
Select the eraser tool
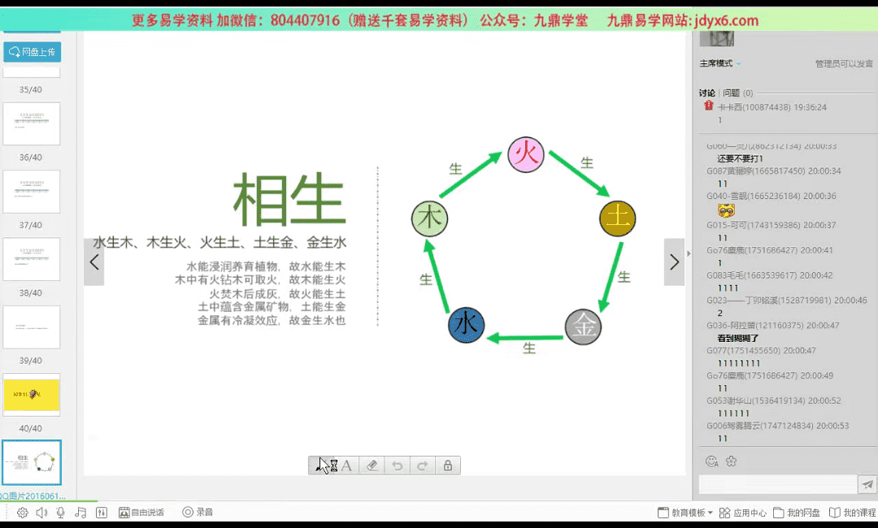click(x=372, y=465)
